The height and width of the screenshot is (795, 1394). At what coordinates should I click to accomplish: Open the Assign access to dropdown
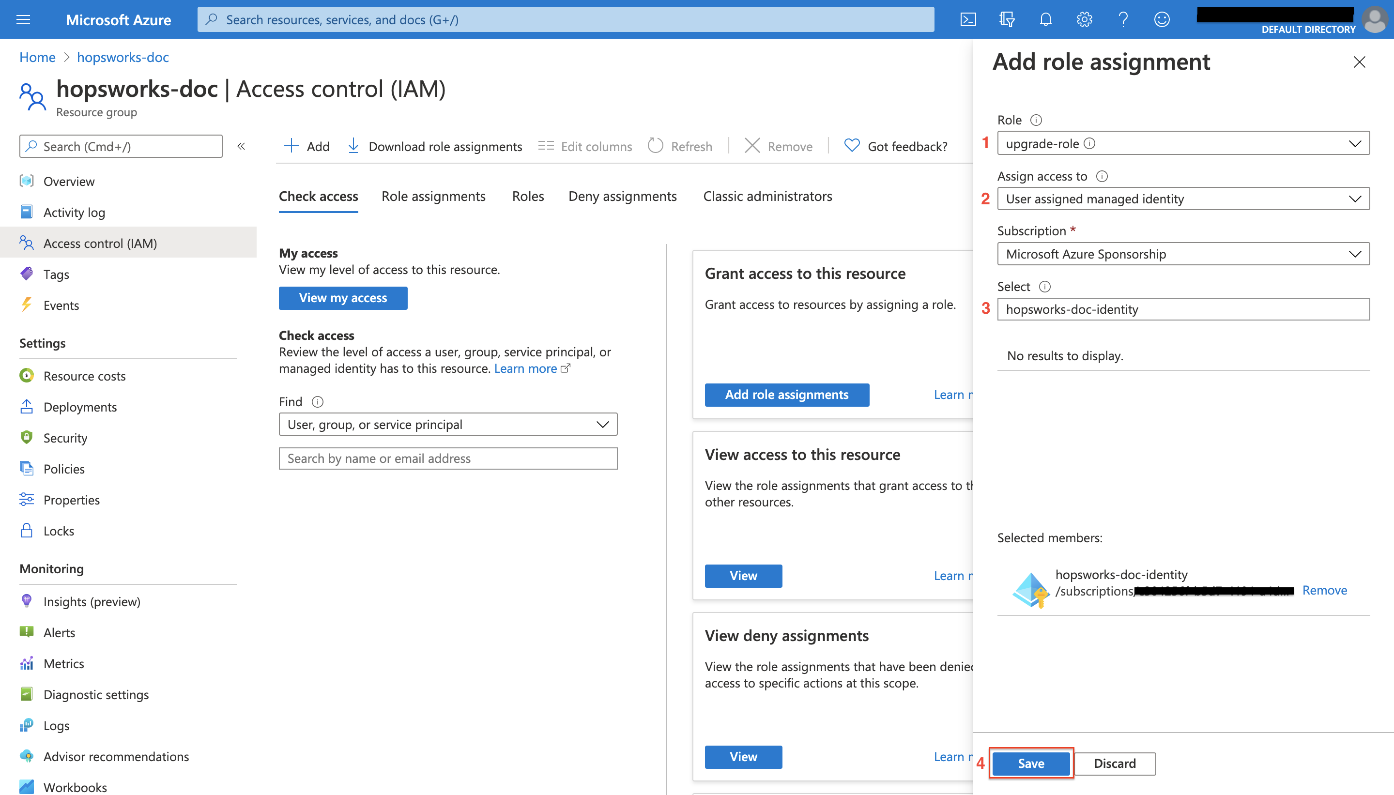point(1183,199)
